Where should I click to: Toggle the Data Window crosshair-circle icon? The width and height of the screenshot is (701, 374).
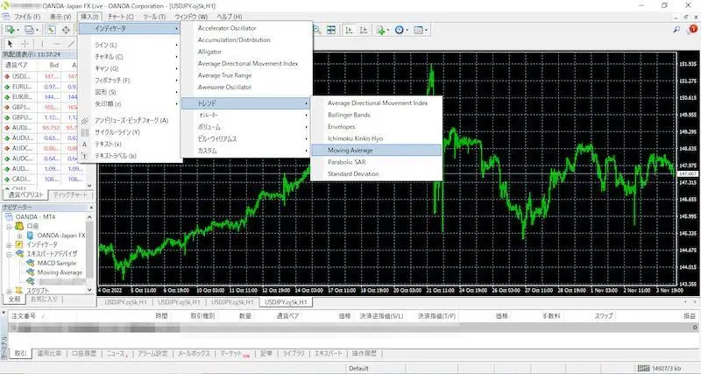pyautogui.click(x=66, y=30)
